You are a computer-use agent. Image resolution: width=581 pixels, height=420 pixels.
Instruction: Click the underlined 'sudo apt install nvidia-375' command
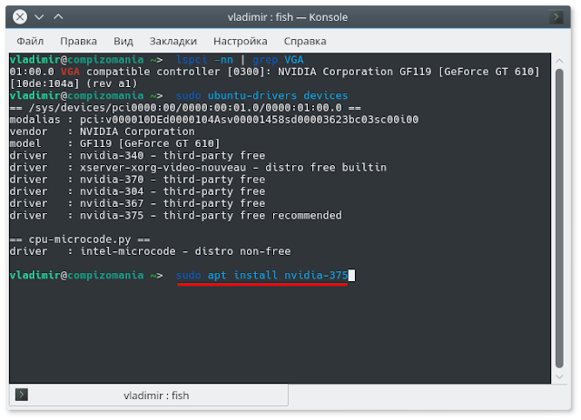262,275
